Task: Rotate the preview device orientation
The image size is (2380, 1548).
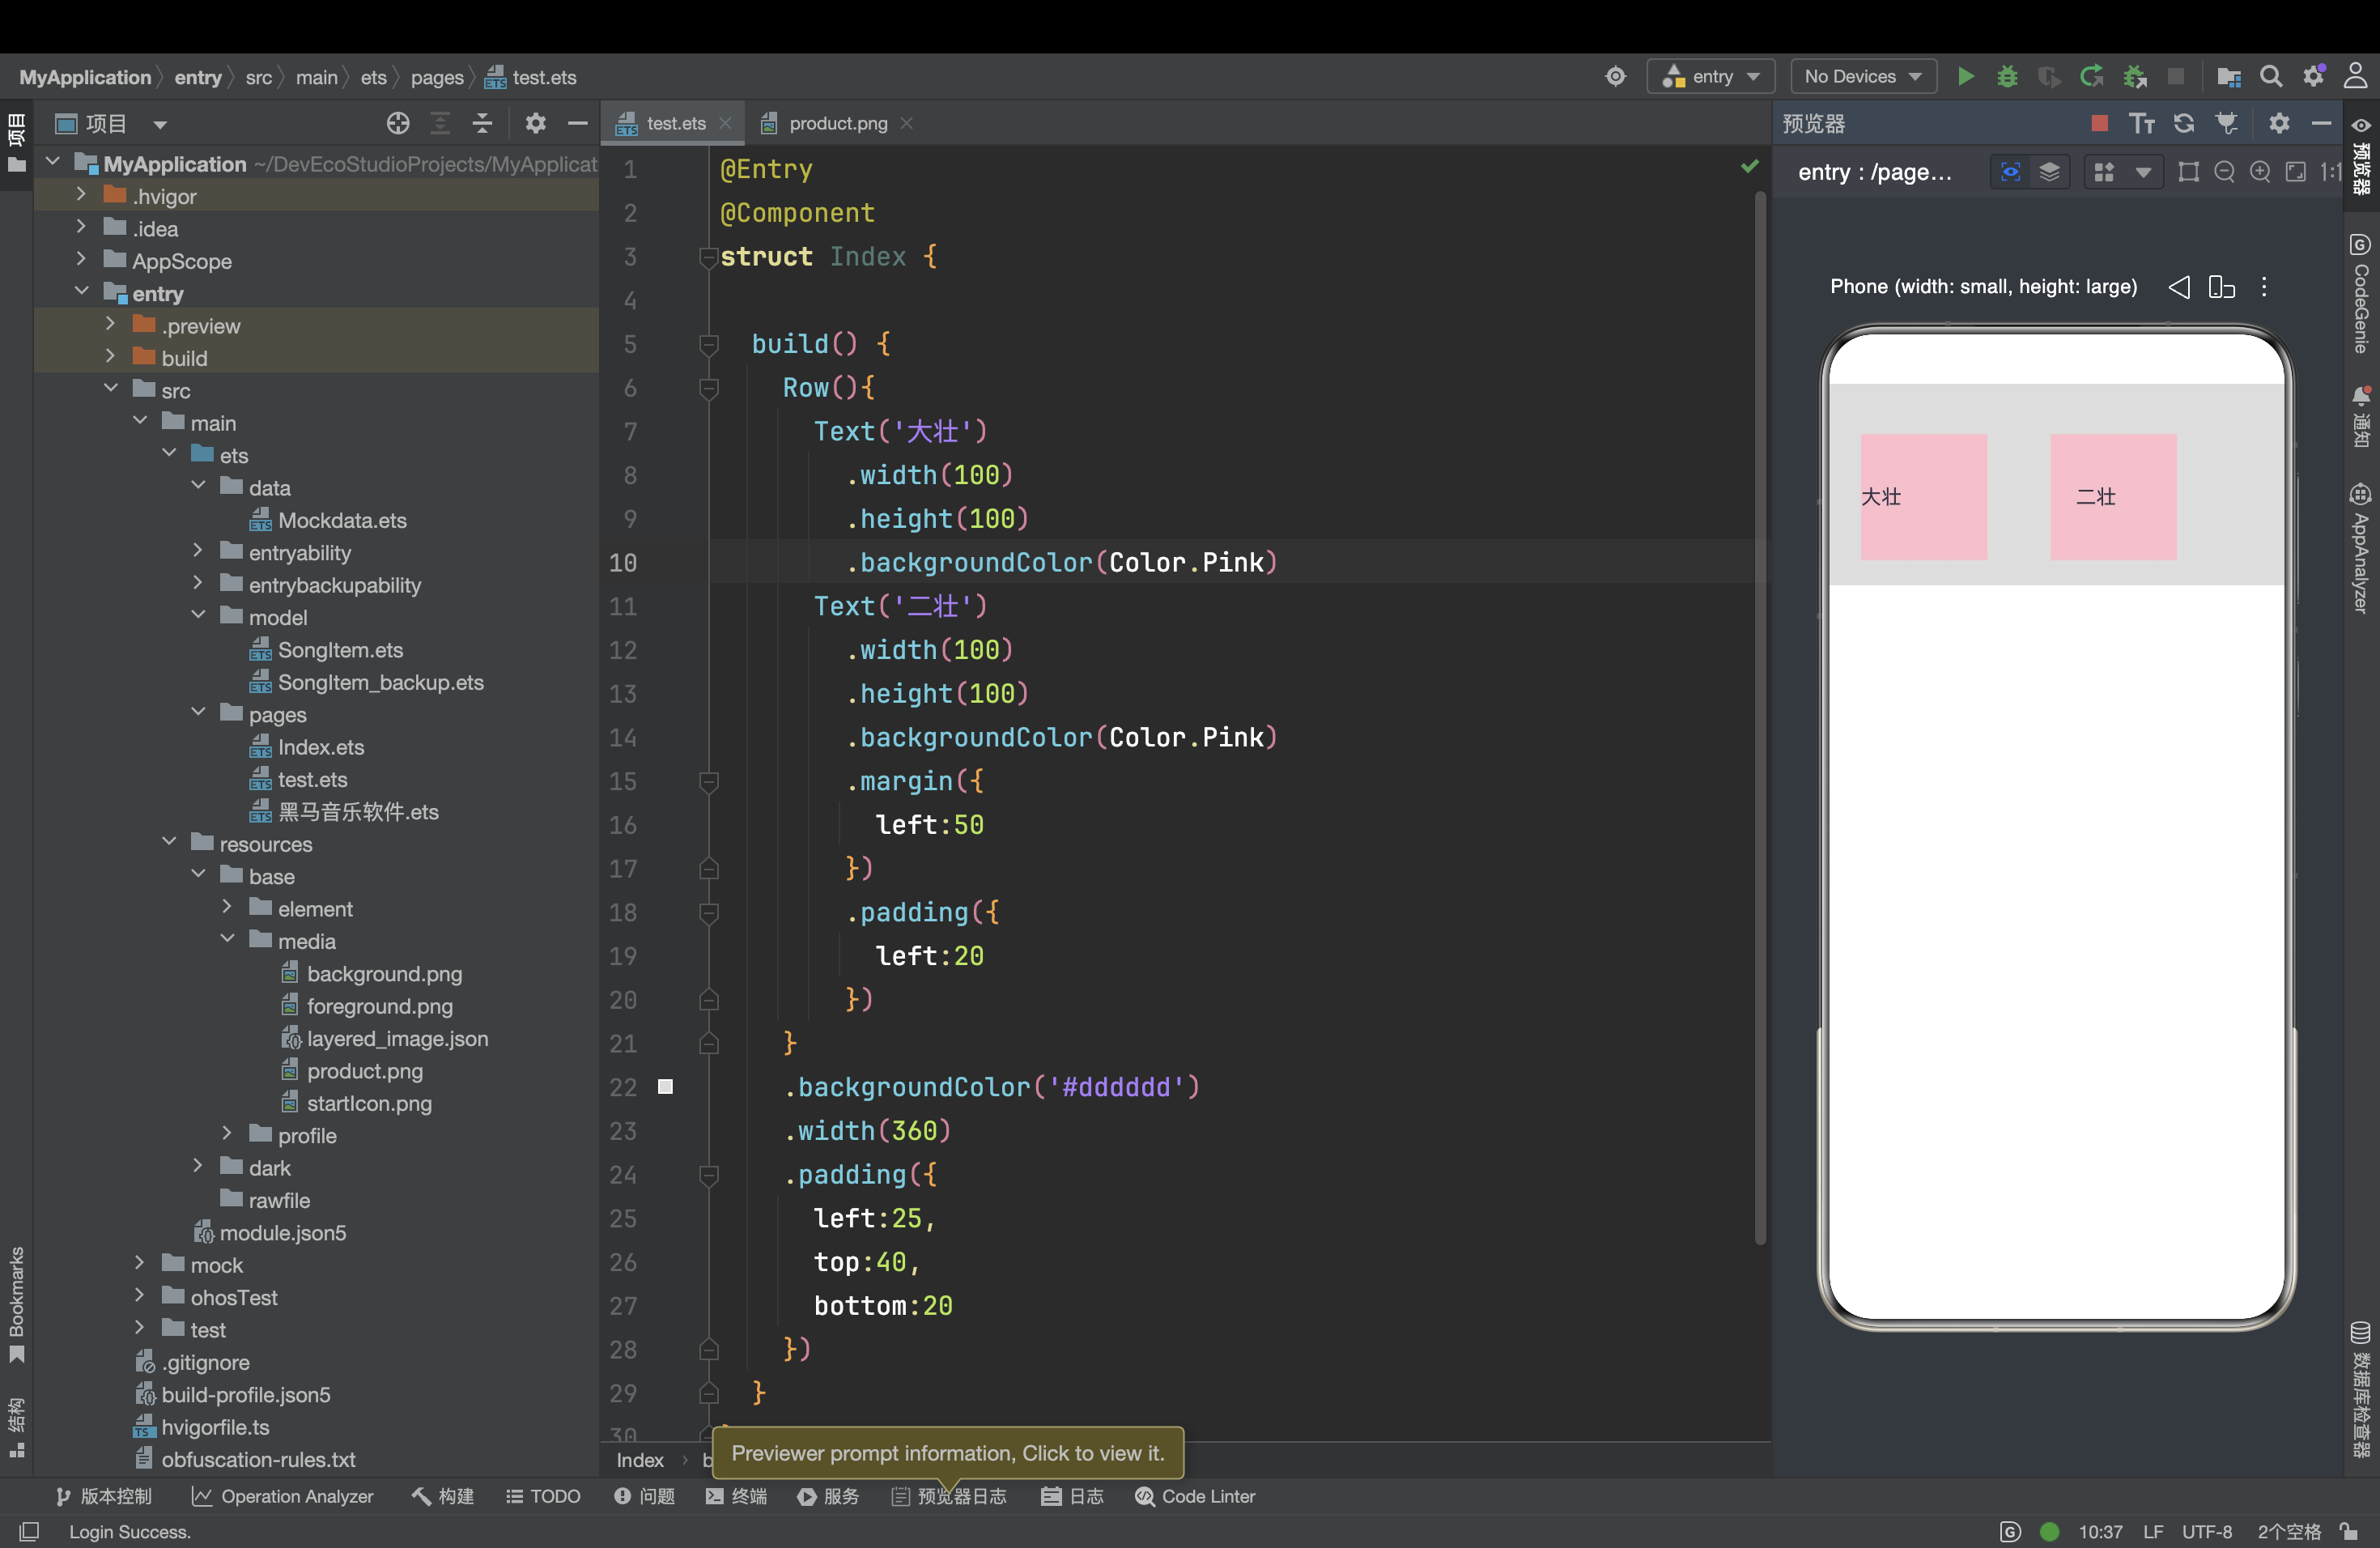Action: 2221,287
